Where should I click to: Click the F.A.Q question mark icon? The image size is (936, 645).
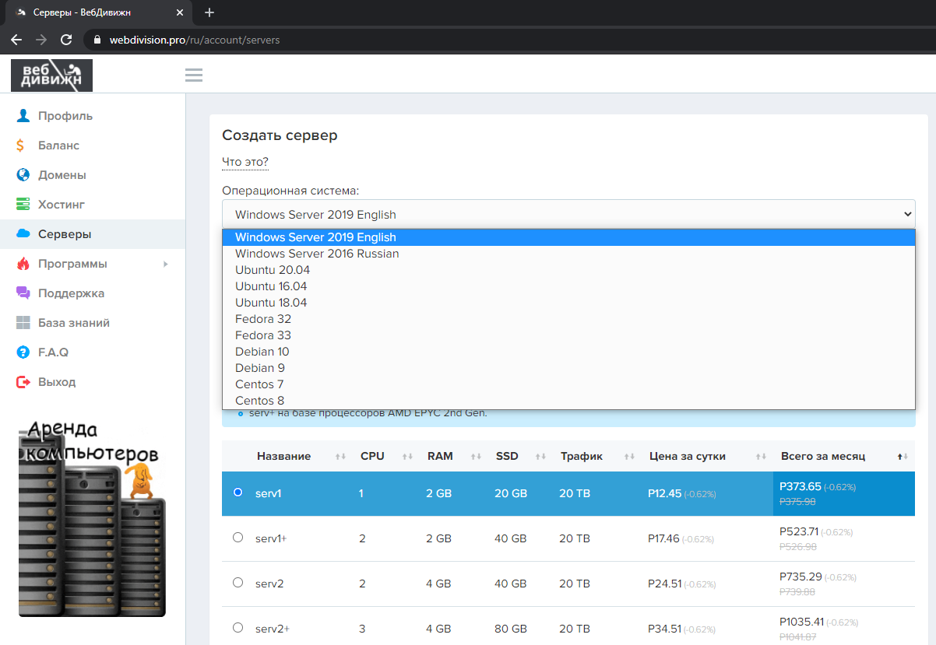pos(23,352)
